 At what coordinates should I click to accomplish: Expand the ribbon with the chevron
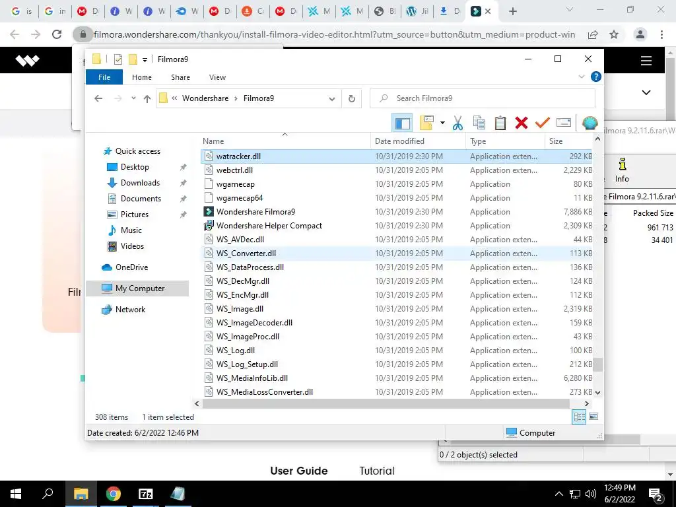(581, 77)
